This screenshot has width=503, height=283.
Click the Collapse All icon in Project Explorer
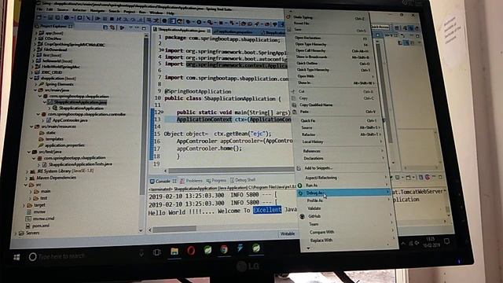pyautogui.click(x=105, y=28)
